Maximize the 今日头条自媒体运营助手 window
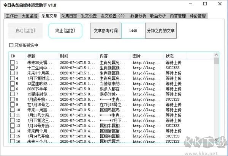The width and height of the screenshot is (228, 156). pos(205,4)
